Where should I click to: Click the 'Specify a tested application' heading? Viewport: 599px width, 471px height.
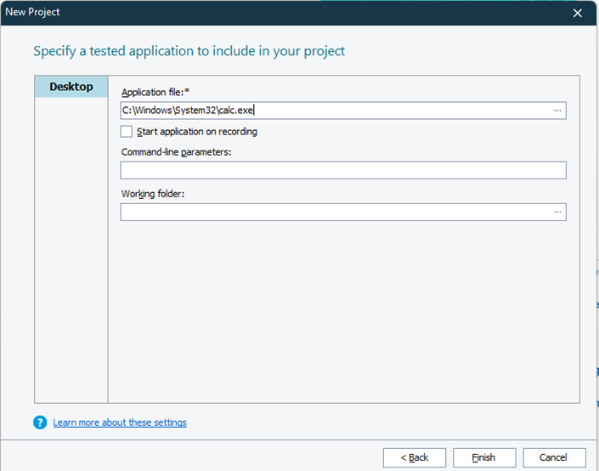189,51
